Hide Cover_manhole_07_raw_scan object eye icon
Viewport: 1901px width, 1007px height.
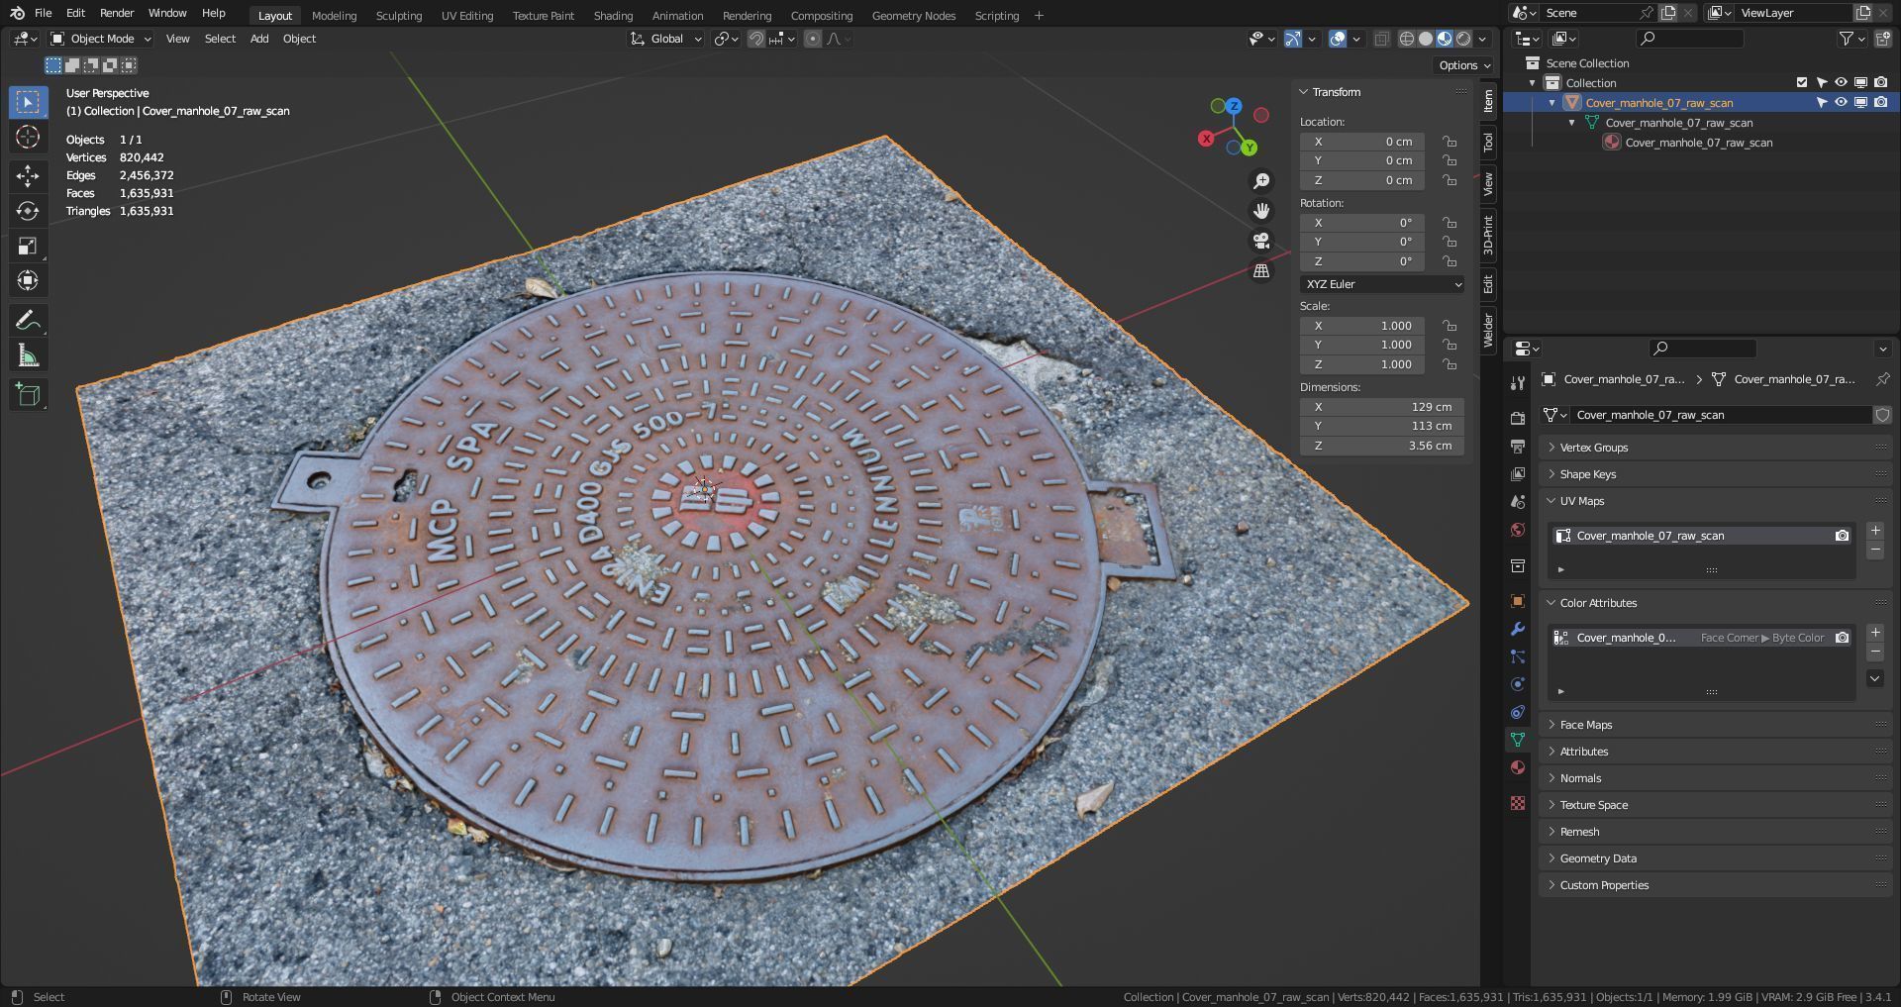[x=1841, y=102]
